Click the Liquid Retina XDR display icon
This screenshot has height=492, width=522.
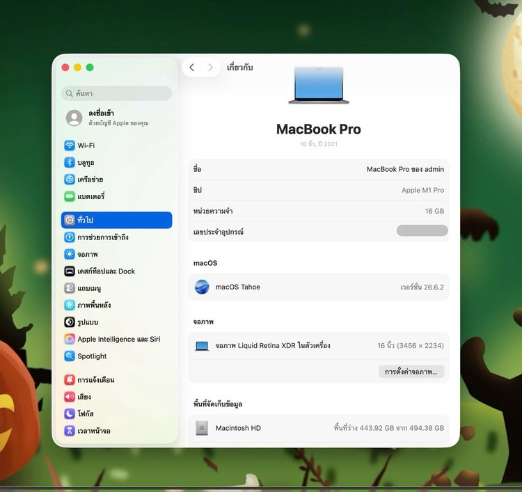(202, 346)
